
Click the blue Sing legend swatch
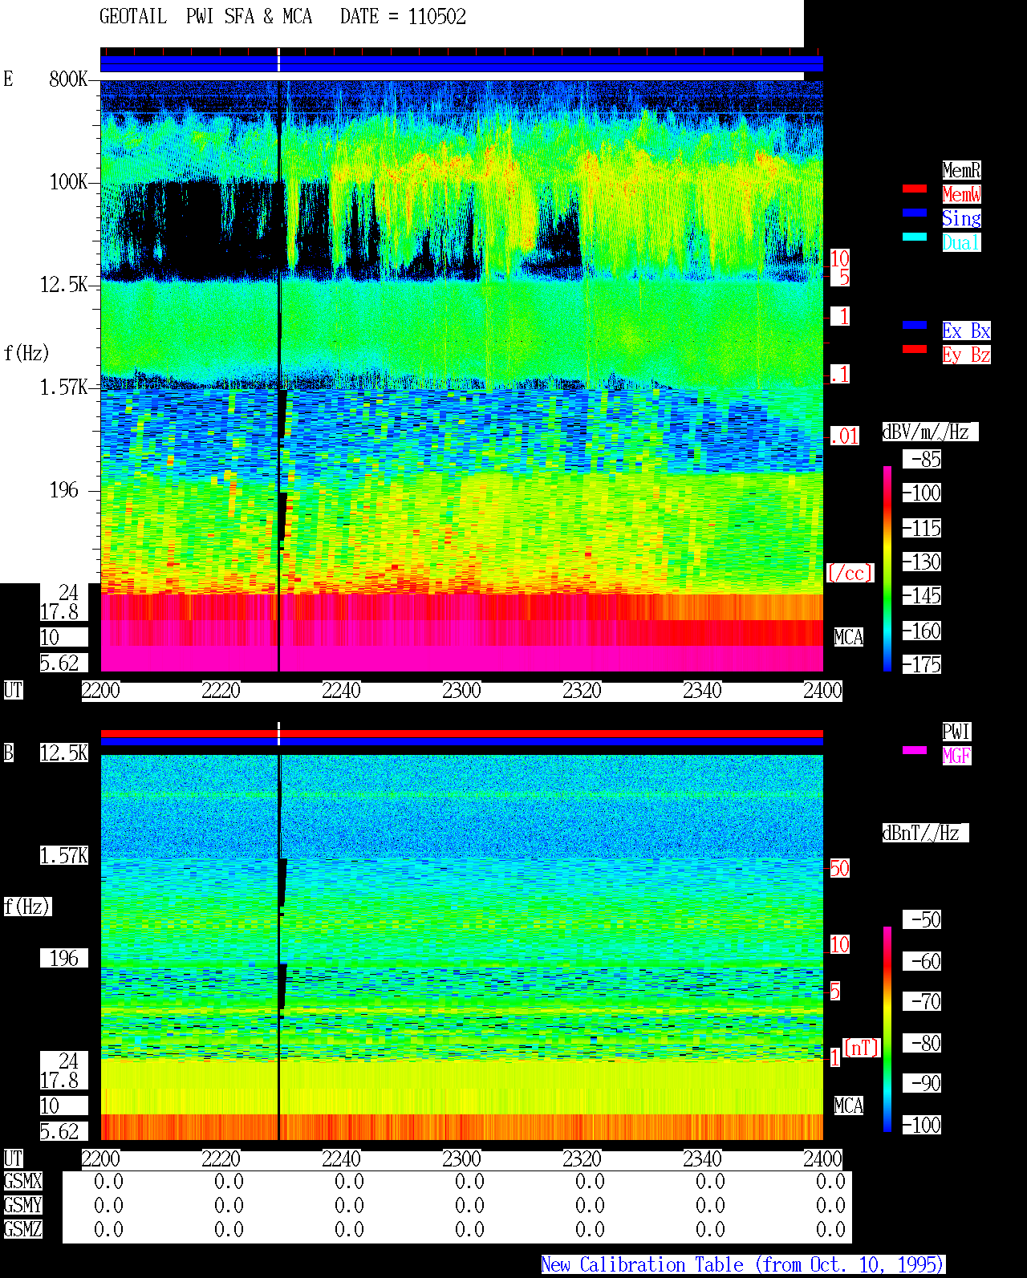click(x=915, y=213)
